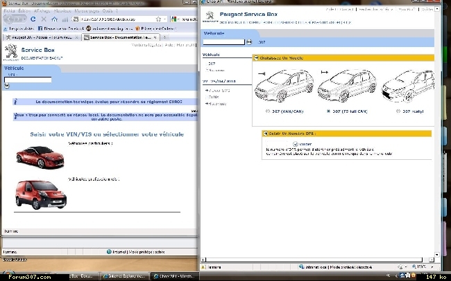
Task: Select the 307 restylé radio button
Action: (x=398, y=111)
